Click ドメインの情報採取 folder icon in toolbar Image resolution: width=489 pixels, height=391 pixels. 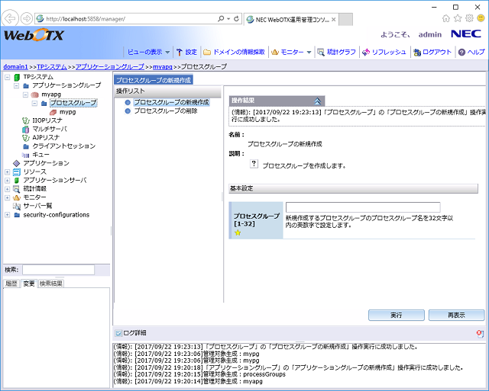pyautogui.click(x=207, y=52)
